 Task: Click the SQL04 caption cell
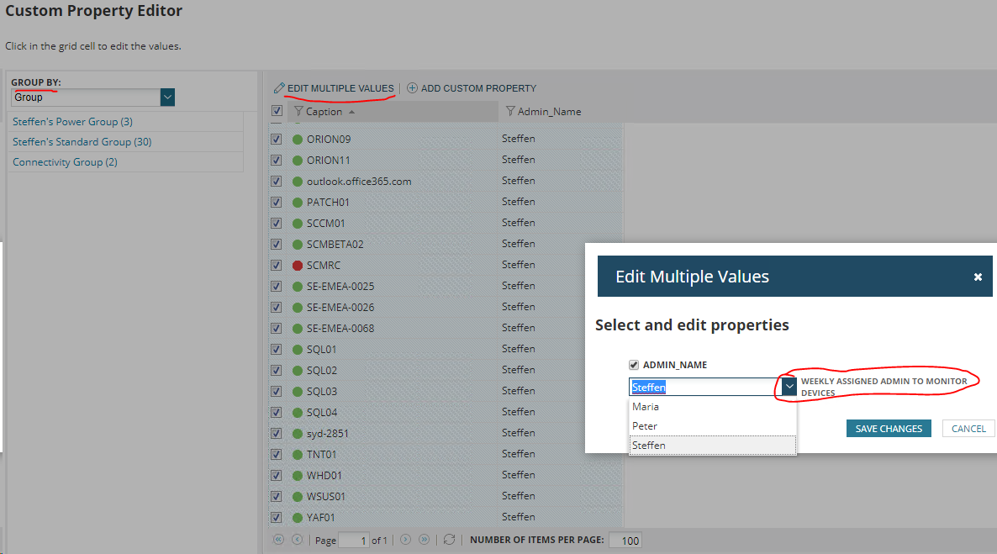pos(393,412)
